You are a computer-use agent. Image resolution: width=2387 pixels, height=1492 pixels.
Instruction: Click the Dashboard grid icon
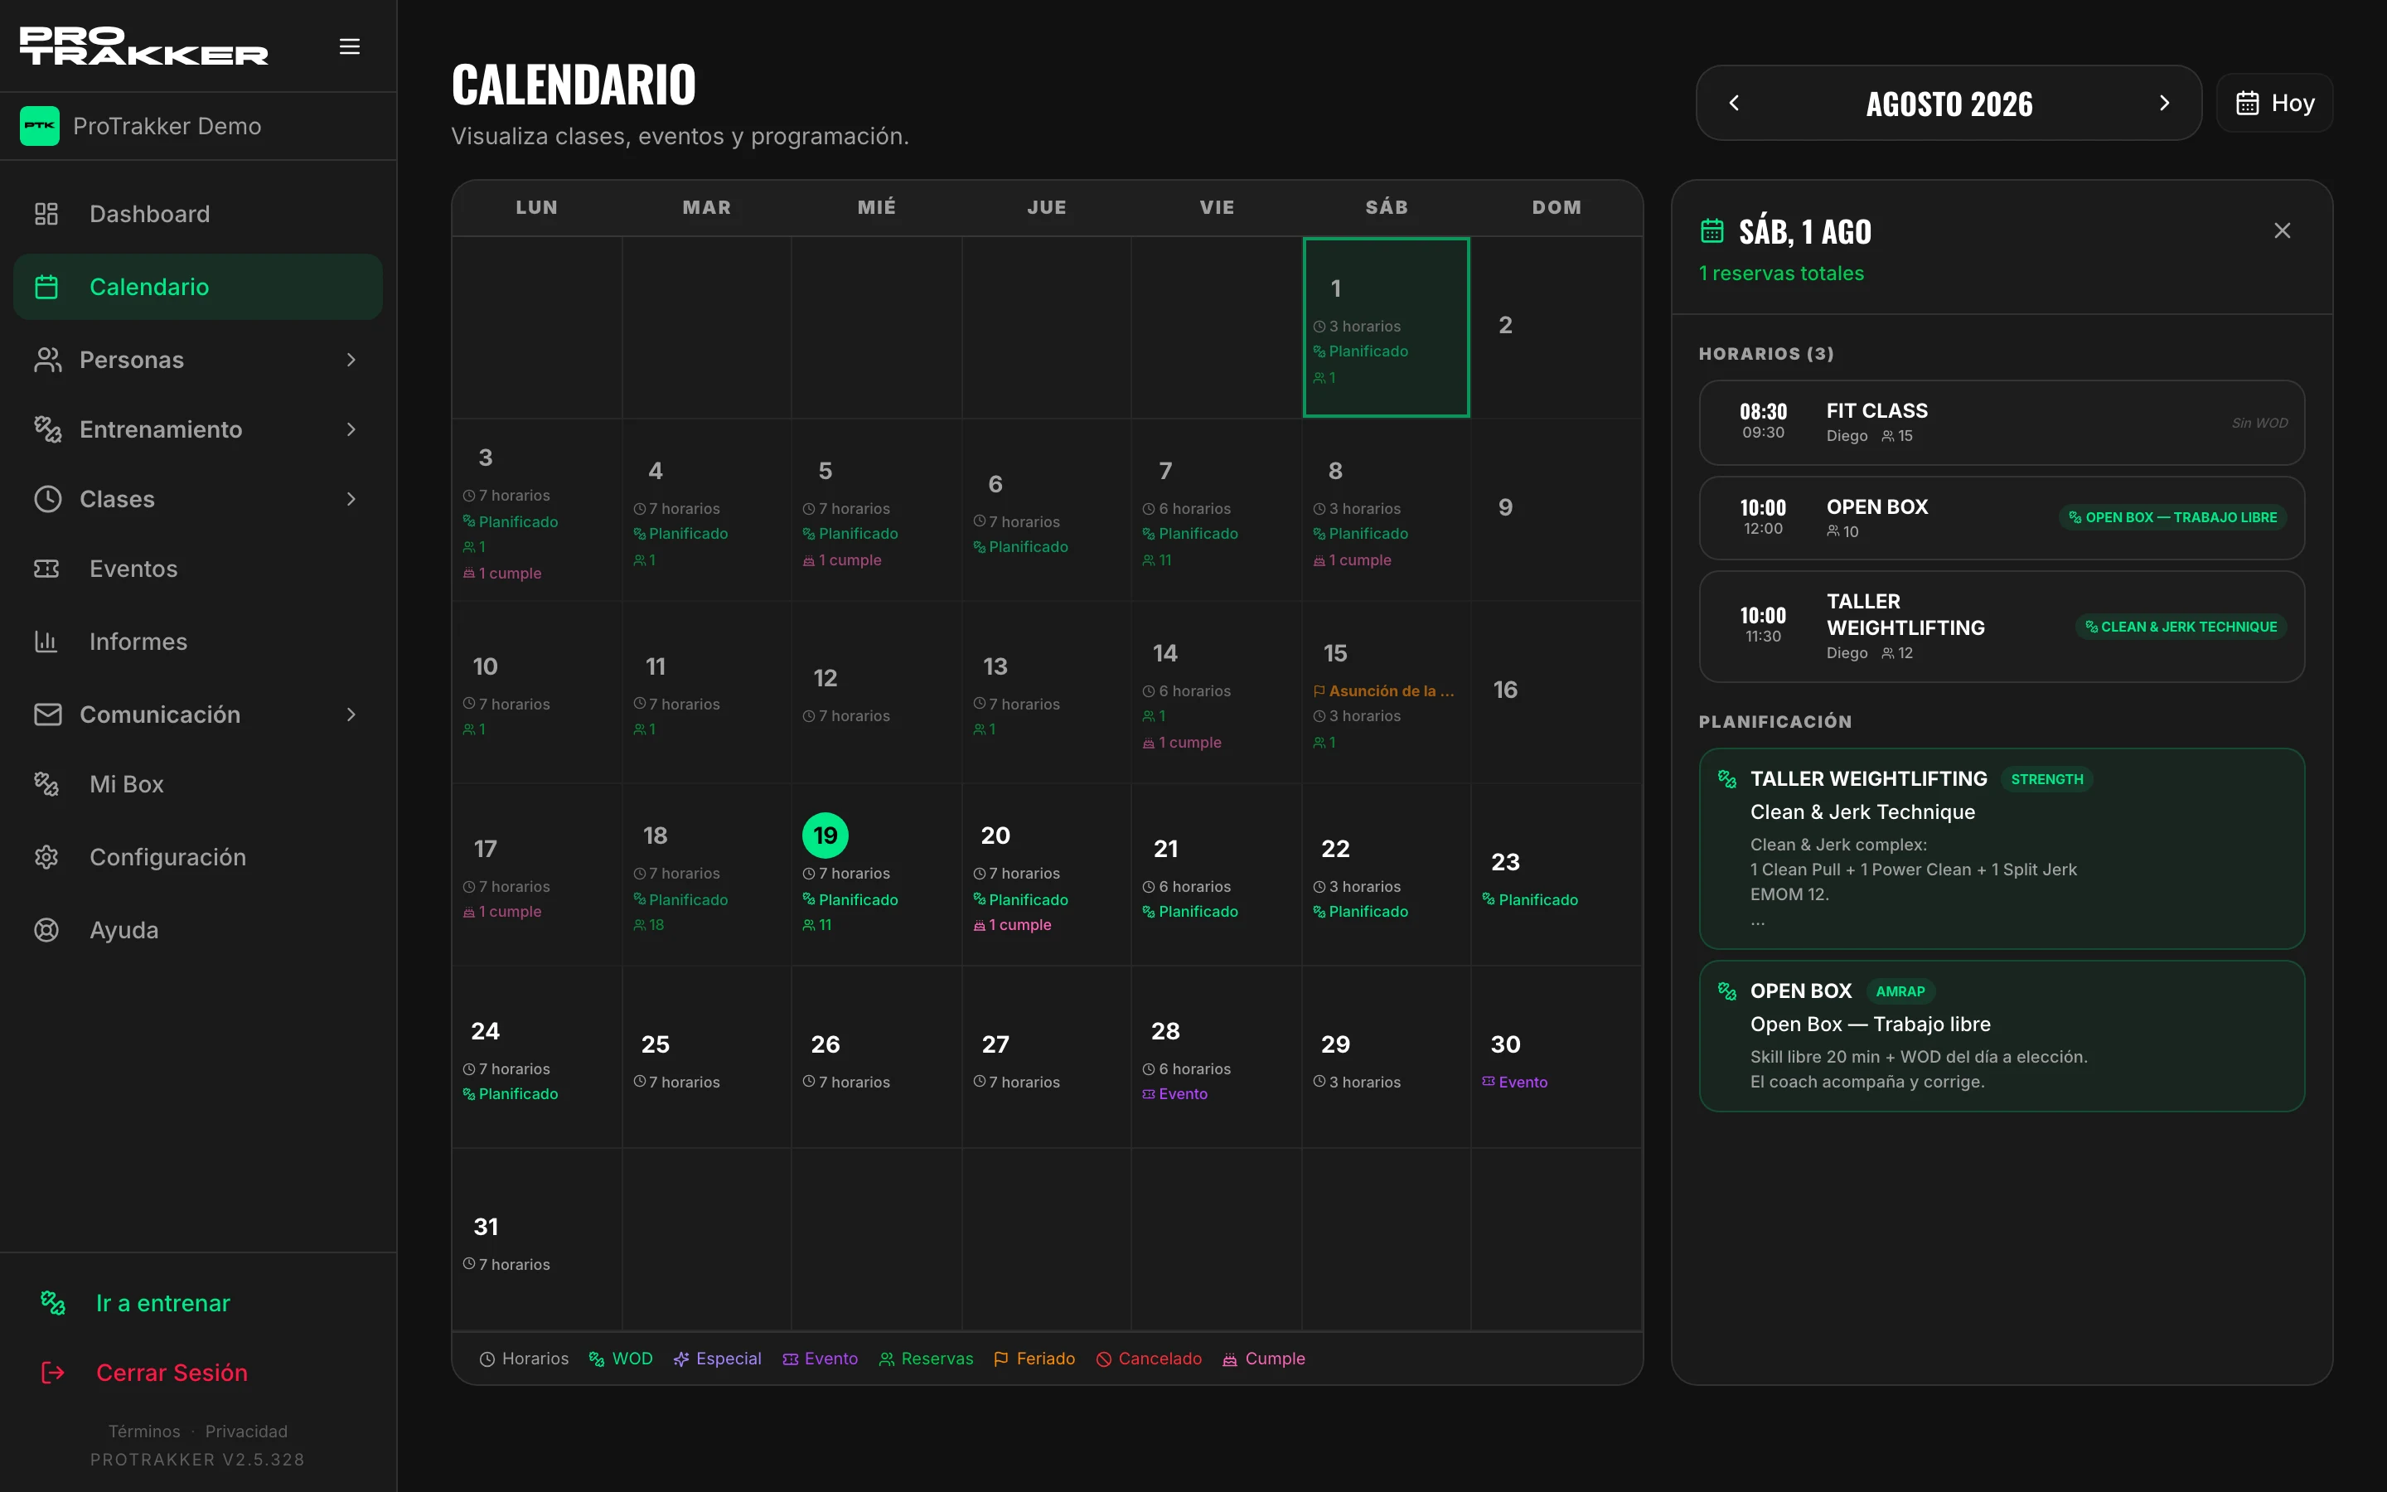point(46,214)
